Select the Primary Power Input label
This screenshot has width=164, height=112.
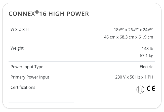30,77
